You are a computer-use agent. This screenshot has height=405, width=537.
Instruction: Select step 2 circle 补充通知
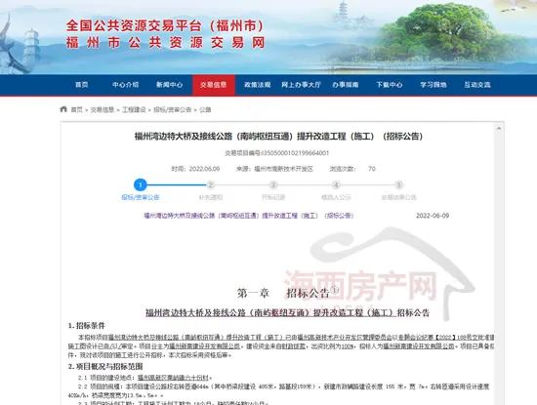(x=211, y=184)
